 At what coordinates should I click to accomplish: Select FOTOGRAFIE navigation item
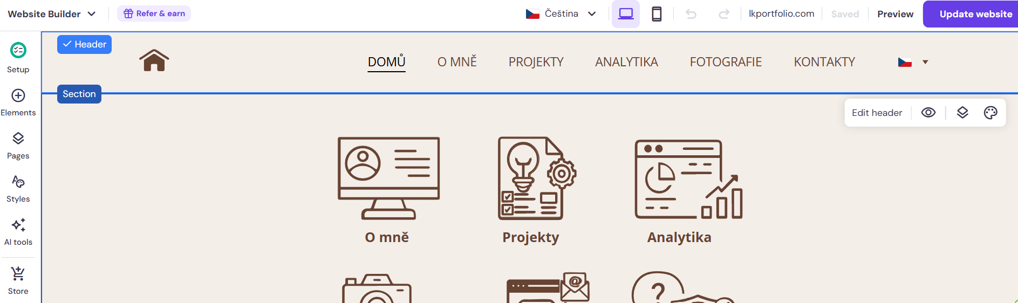pos(726,62)
